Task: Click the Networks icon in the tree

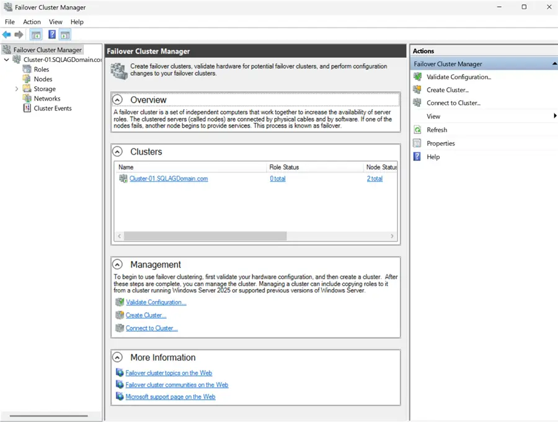Action: 27,98
